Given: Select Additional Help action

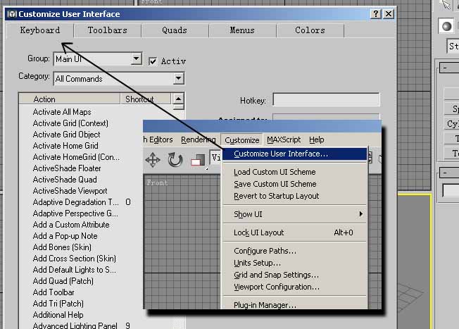Looking at the screenshot, I should point(58,315).
